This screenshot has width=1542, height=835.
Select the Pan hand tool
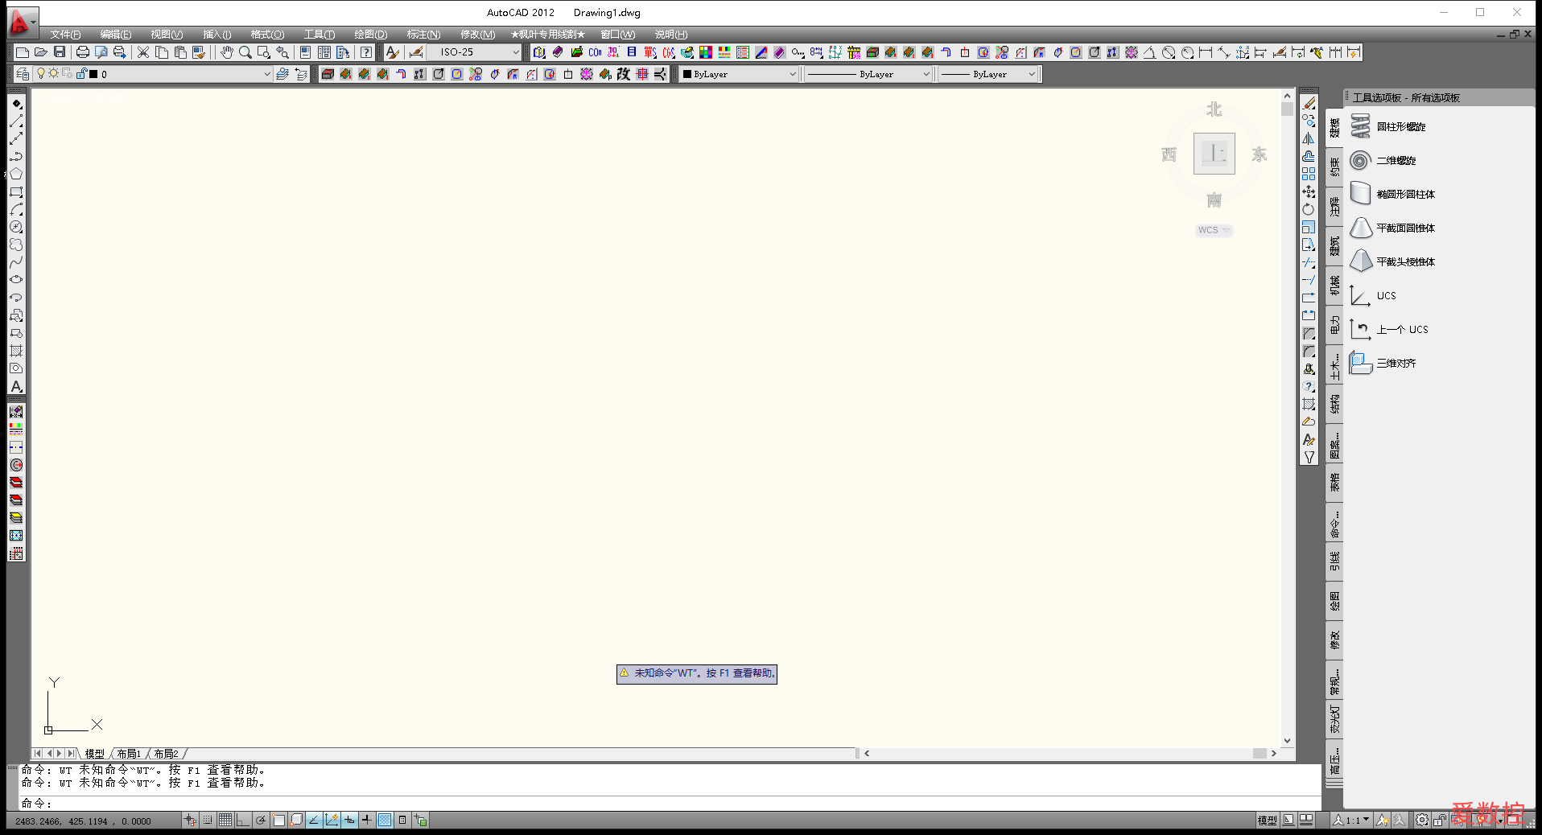tap(227, 52)
